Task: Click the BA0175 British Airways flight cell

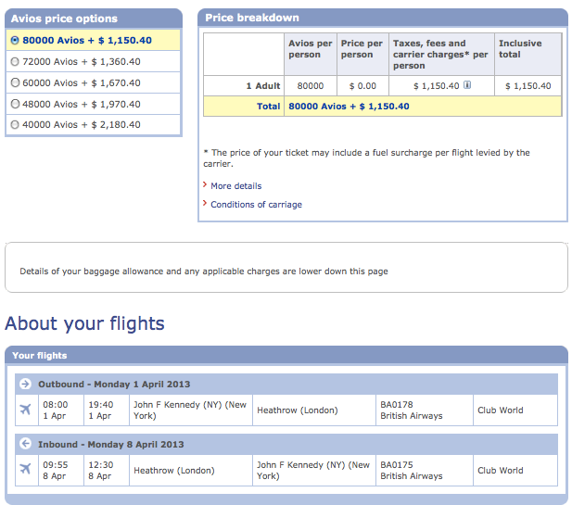Action: tap(425, 471)
